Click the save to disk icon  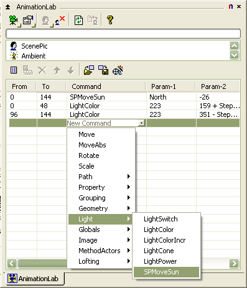pos(103,70)
